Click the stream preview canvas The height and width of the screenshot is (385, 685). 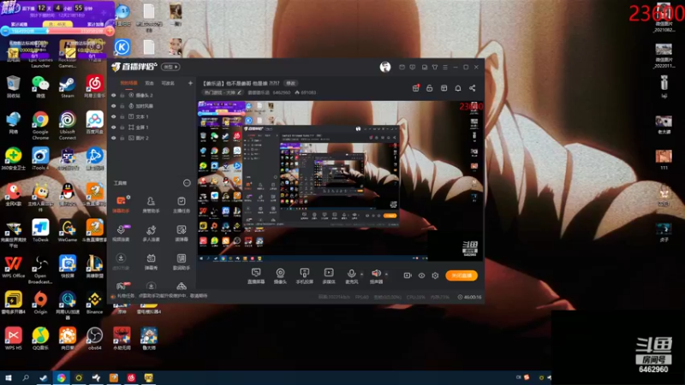(x=340, y=181)
